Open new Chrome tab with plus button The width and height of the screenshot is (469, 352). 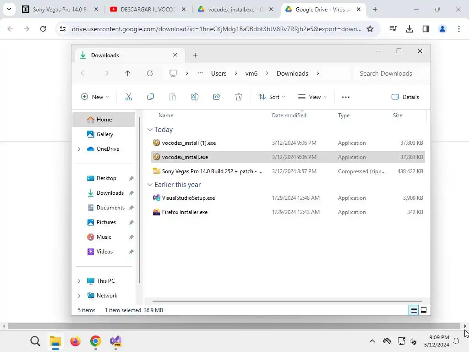[375, 9]
